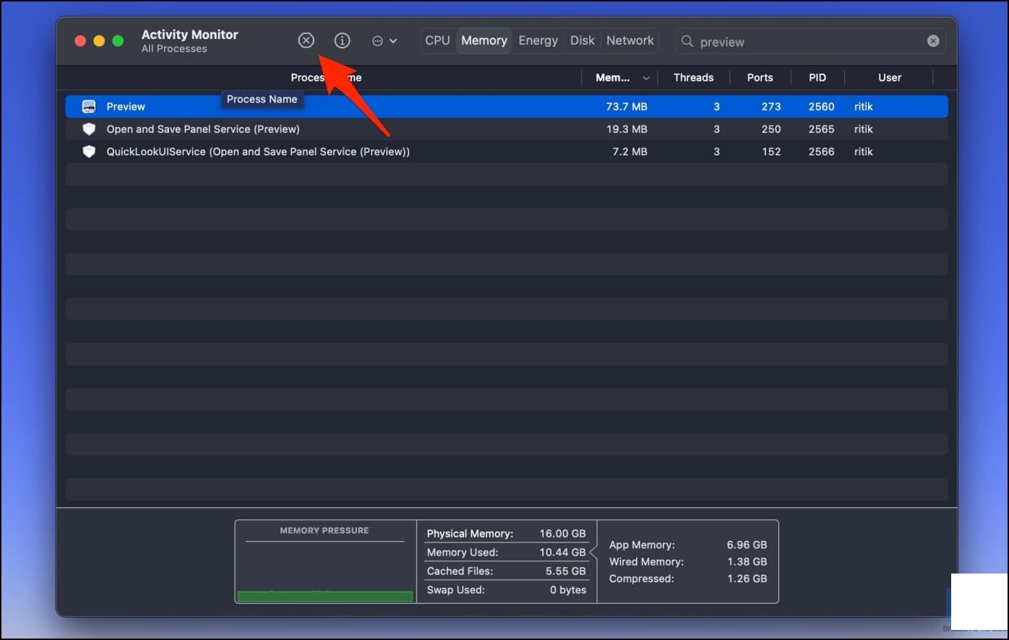Click the Activity Monitor window title
The image size is (1009, 640).
click(x=189, y=34)
